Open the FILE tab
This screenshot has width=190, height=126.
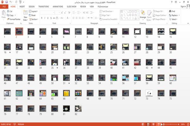pyautogui.click(x=4, y=7)
